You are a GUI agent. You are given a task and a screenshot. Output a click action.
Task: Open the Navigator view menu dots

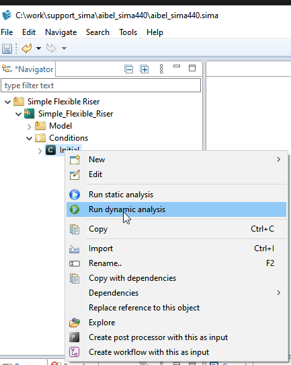click(161, 69)
